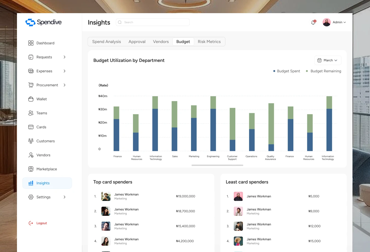The height and width of the screenshot is (252, 370).
Task: Open the Marketplace sidebar link
Action: click(x=47, y=169)
